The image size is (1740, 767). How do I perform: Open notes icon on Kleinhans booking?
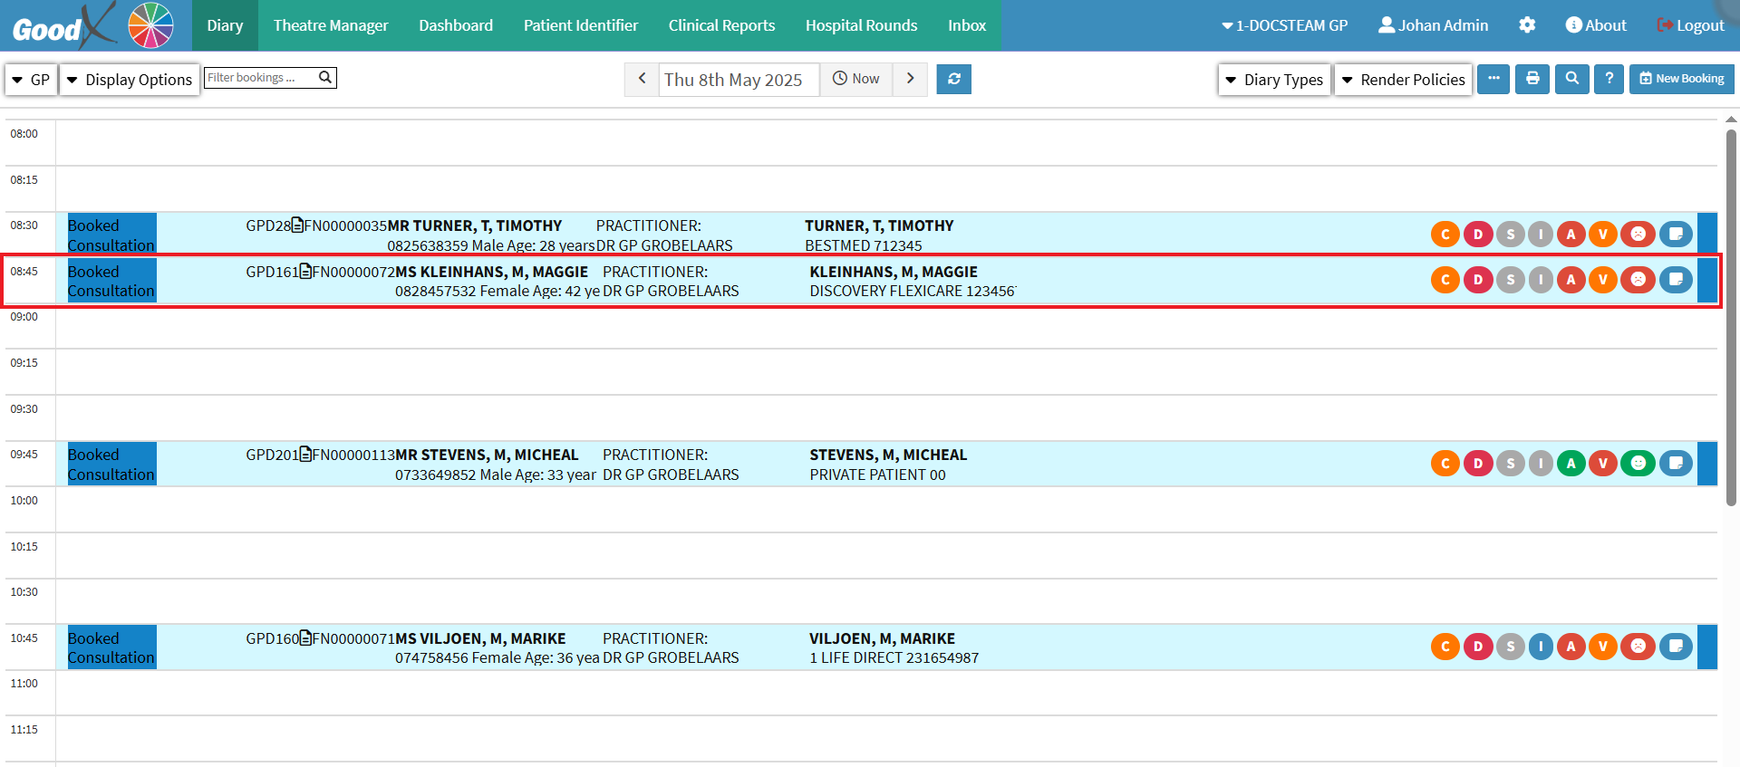(1676, 280)
